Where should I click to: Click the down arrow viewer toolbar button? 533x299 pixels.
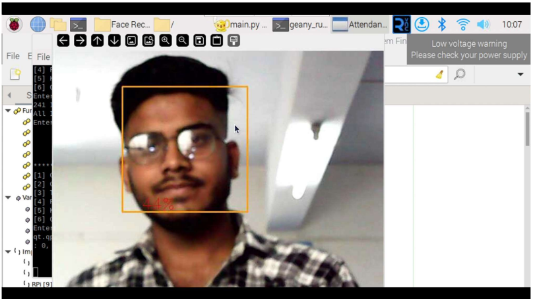(x=114, y=41)
